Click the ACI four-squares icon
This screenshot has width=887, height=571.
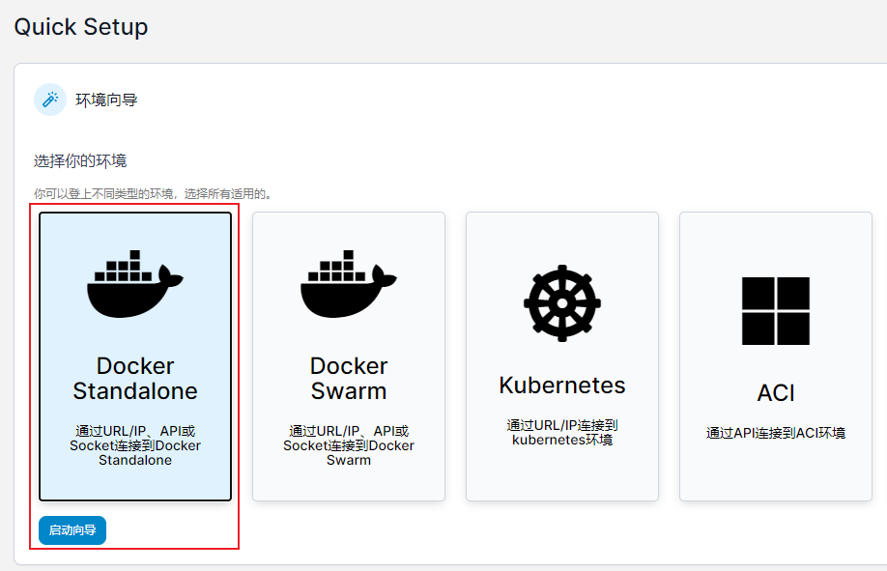pos(776,311)
